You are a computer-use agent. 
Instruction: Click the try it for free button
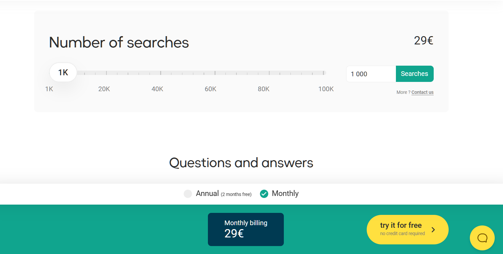(401, 229)
